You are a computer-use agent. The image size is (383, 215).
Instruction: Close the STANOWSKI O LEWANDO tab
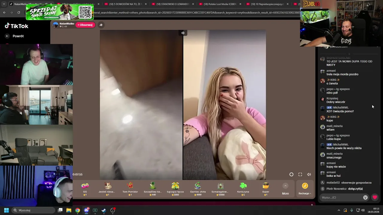click(x=193, y=4)
